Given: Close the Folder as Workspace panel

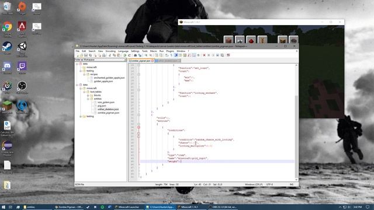Looking at the screenshot, I should [126, 60].
